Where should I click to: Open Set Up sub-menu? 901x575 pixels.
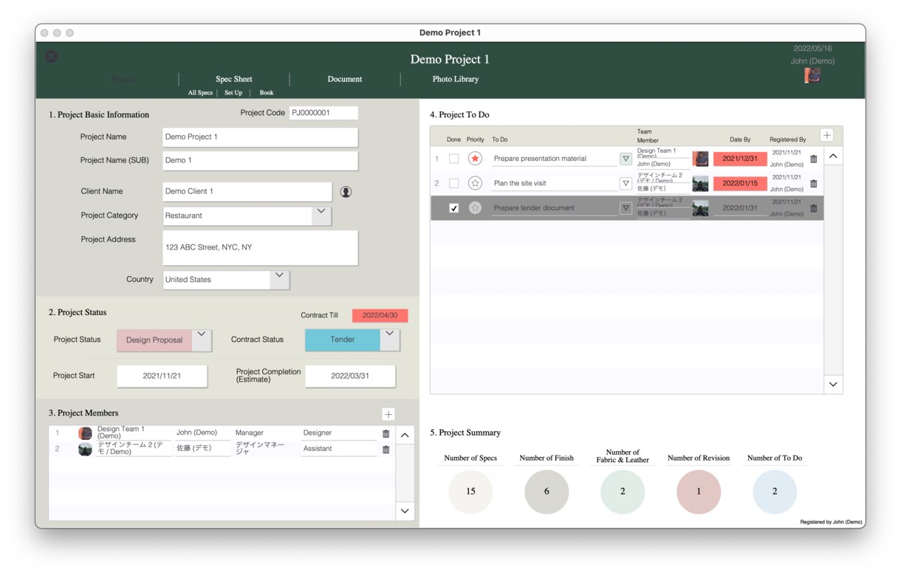(x=233, y=92)
